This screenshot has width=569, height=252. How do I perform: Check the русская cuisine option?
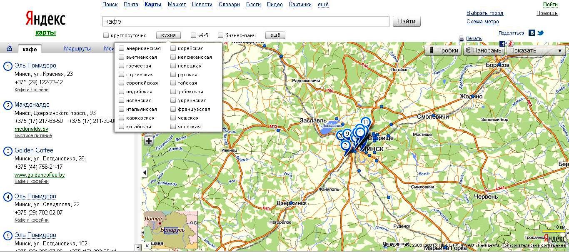[x=173, y=75]
